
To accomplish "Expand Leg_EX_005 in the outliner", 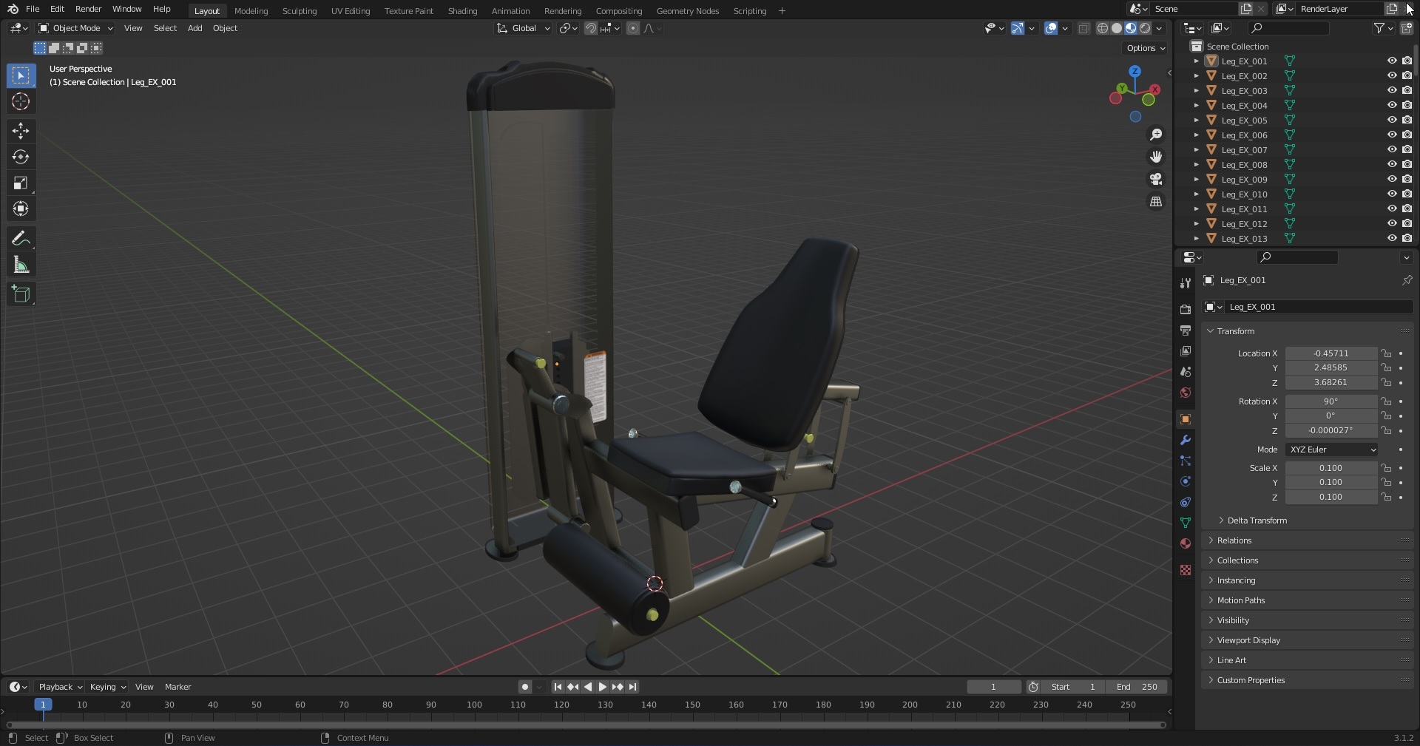I will (1197, 121).
